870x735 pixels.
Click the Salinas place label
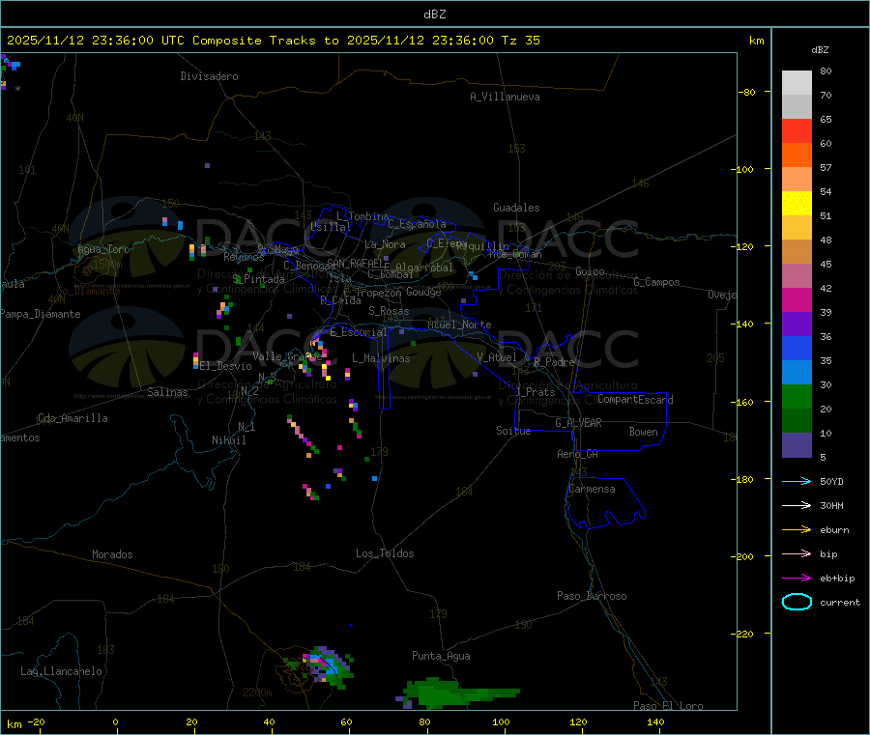pyautogui.click(x=167, y=392)
